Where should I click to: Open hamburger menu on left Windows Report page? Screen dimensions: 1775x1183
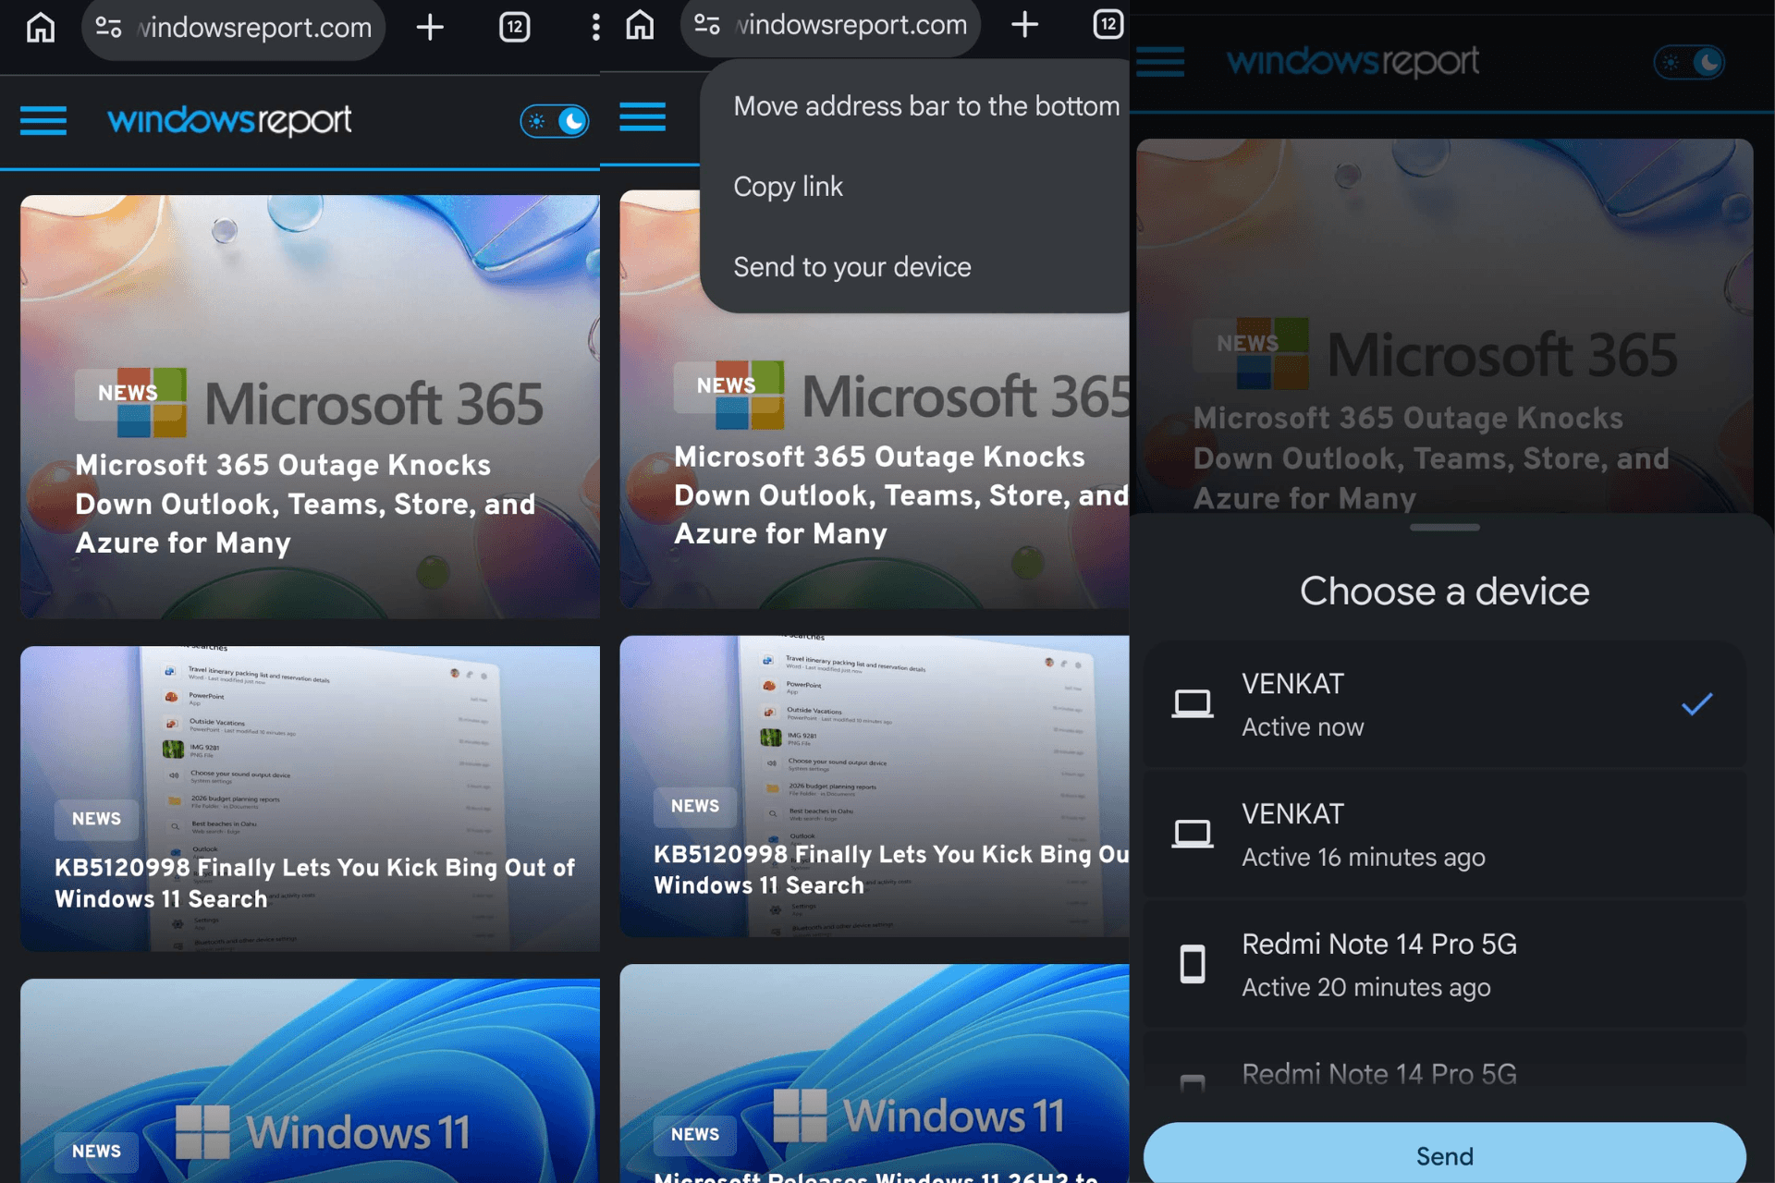pyautogui.click(x=43, y=121)
